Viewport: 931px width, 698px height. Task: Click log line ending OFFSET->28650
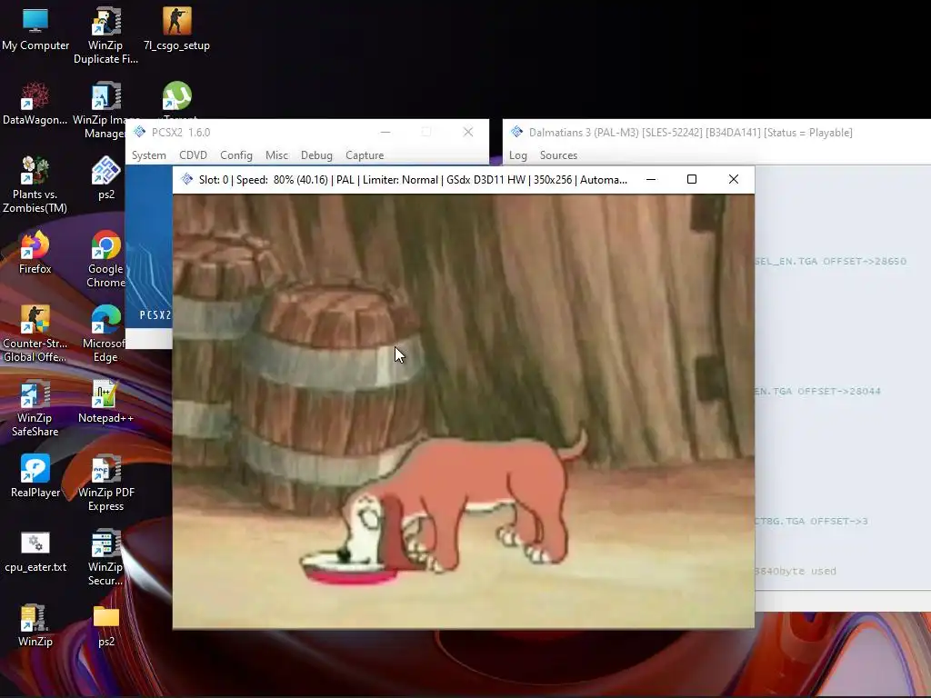click(831, 261)
